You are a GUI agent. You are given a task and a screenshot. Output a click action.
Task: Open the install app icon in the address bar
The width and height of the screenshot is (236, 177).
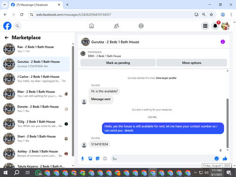click(196, 15)
